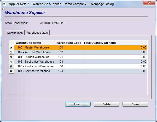Select row 6 header
Image resolution: width=157 pixels, height=122 pixels.
11,71
